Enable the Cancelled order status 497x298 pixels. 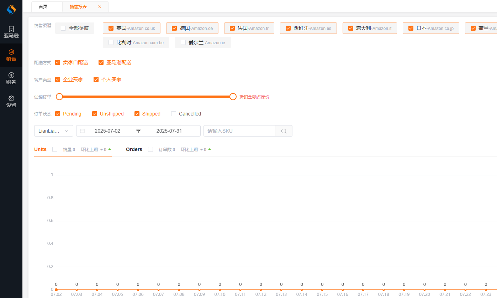click(x=174, y=114)
